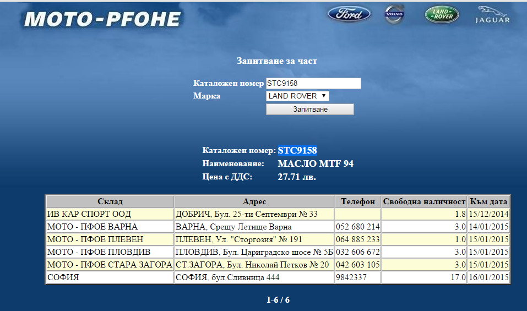Click the Volvo brand logo

point(394,14)
